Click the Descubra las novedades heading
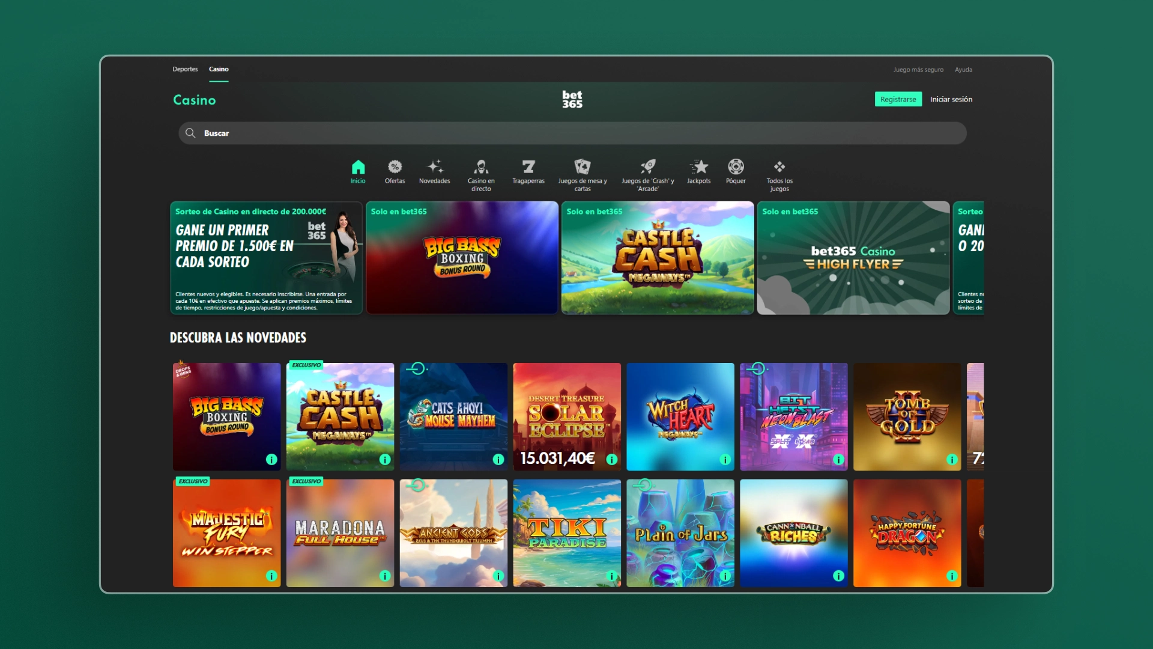 238,338
